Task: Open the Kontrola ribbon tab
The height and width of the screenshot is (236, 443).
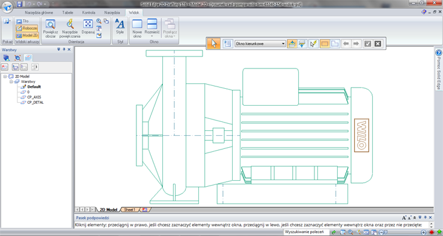Action: tap(88, 13)
